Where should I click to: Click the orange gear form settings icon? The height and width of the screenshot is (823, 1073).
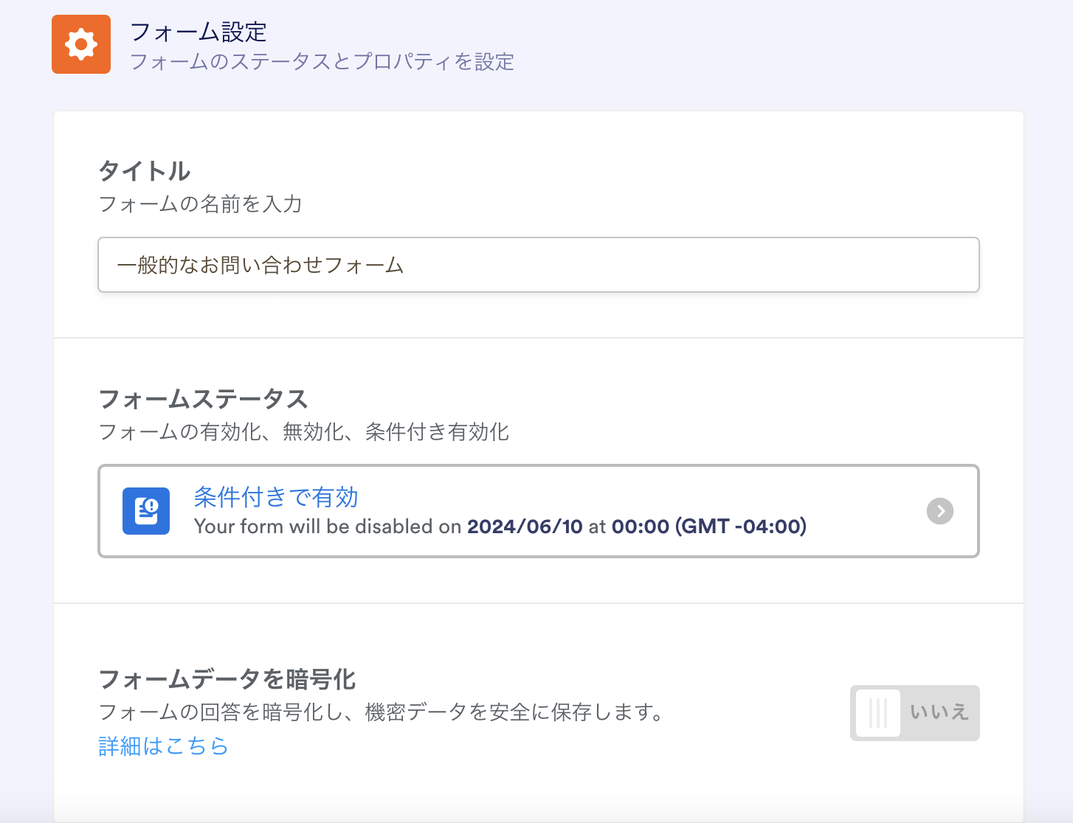[x=81, y=44]
